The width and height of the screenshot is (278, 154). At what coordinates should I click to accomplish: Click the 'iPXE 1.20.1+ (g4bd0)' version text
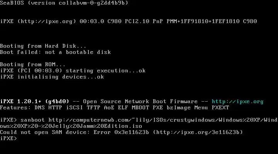34,102
